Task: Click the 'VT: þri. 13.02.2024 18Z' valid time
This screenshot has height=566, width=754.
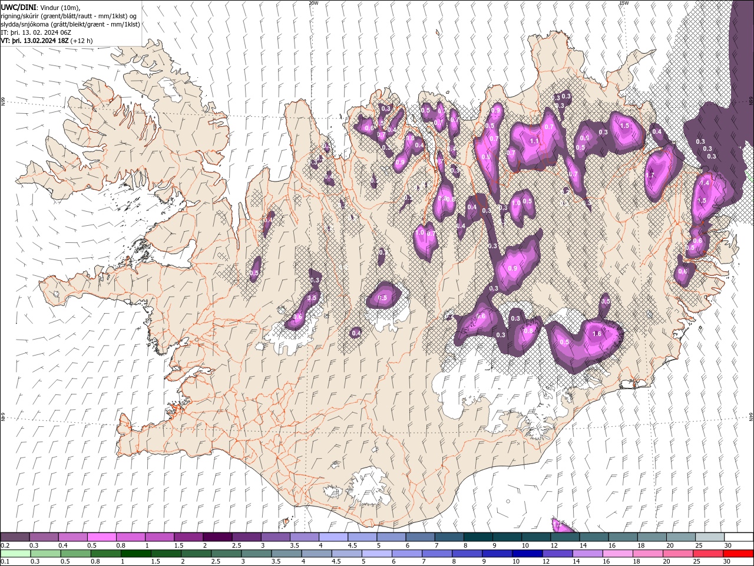Action: (35, 41)
